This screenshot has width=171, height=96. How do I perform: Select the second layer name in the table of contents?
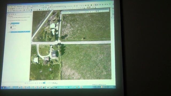click(19, 20)
